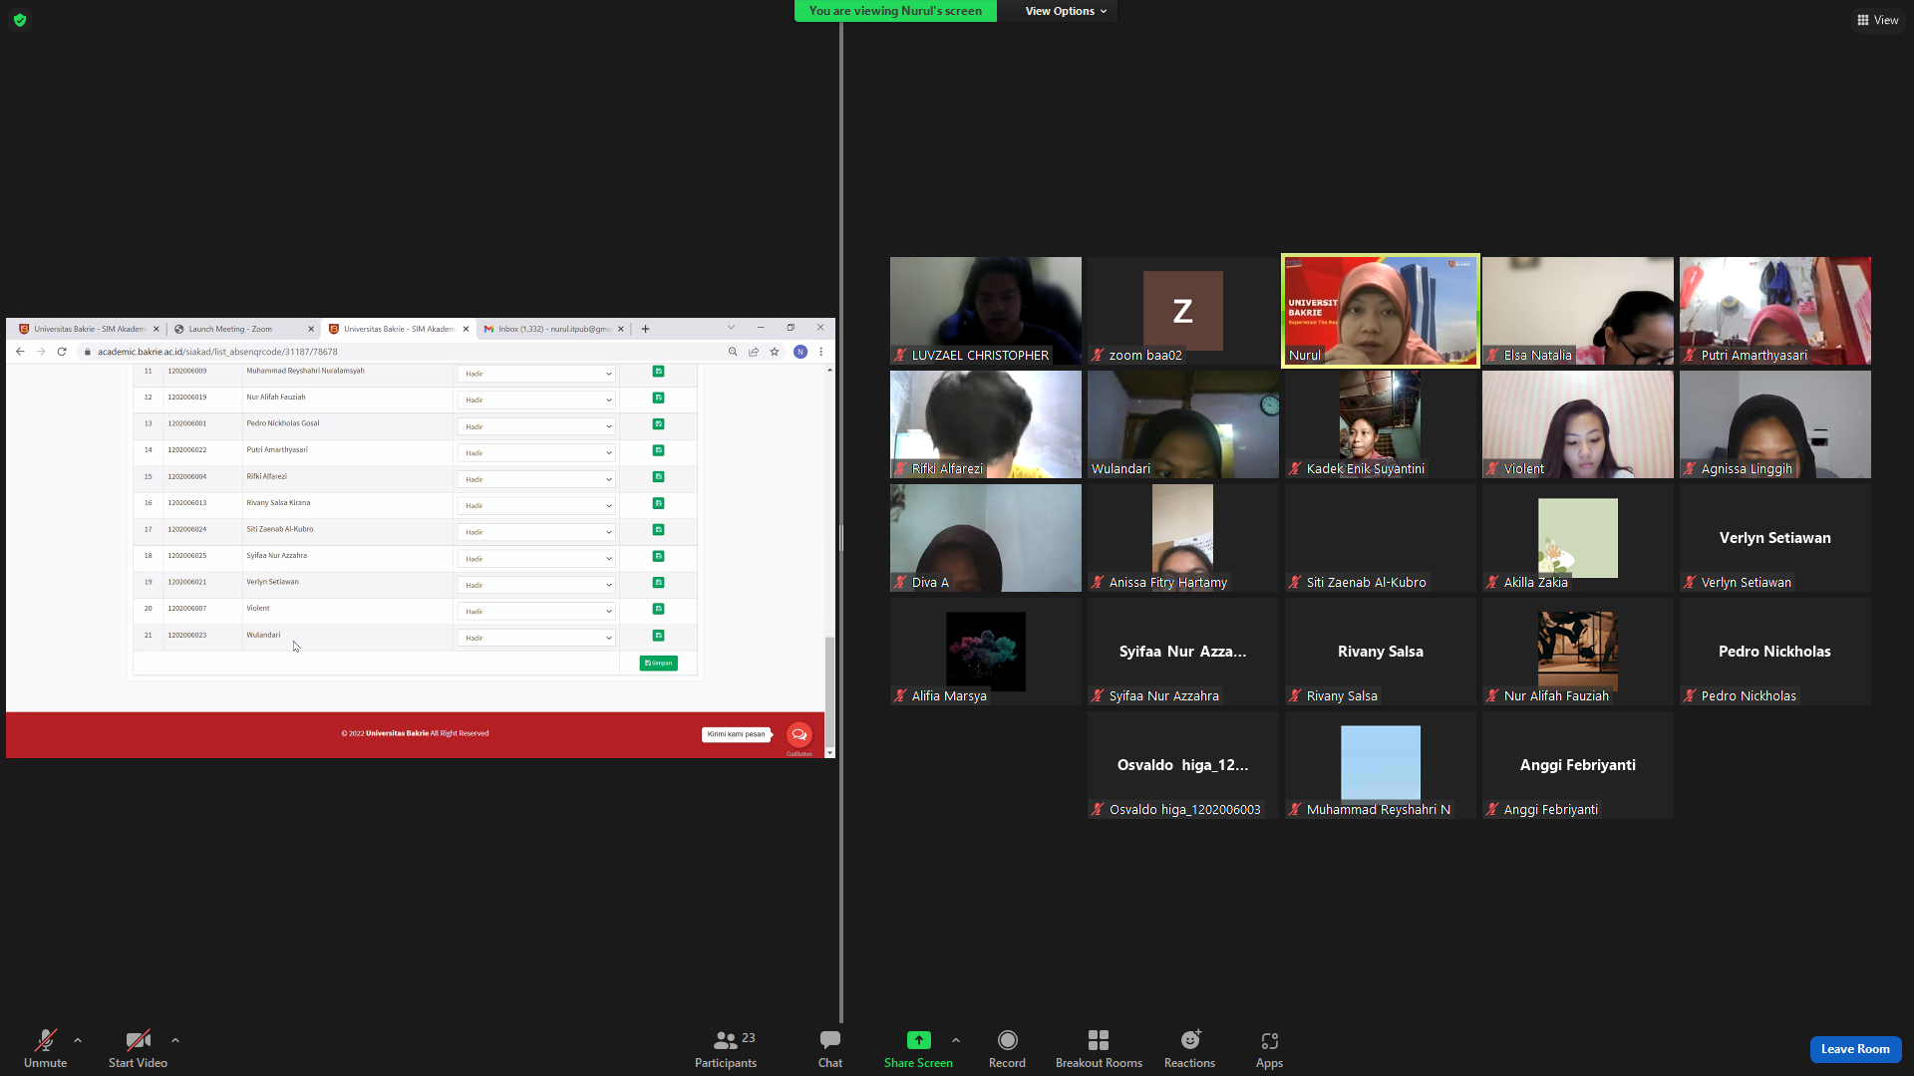Select the zoom baa02 participant tile

pyautogui.click(x=1183, y=311)
